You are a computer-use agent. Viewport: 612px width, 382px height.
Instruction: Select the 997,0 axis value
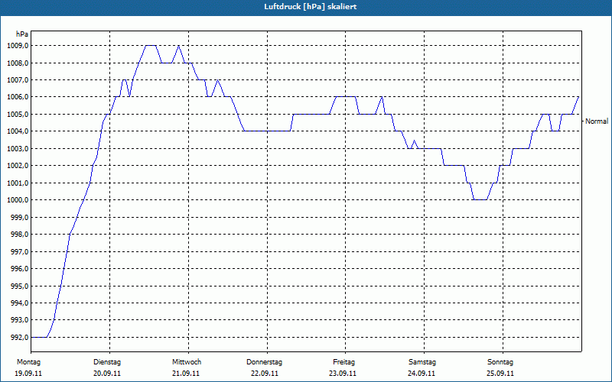click(20, 251)
